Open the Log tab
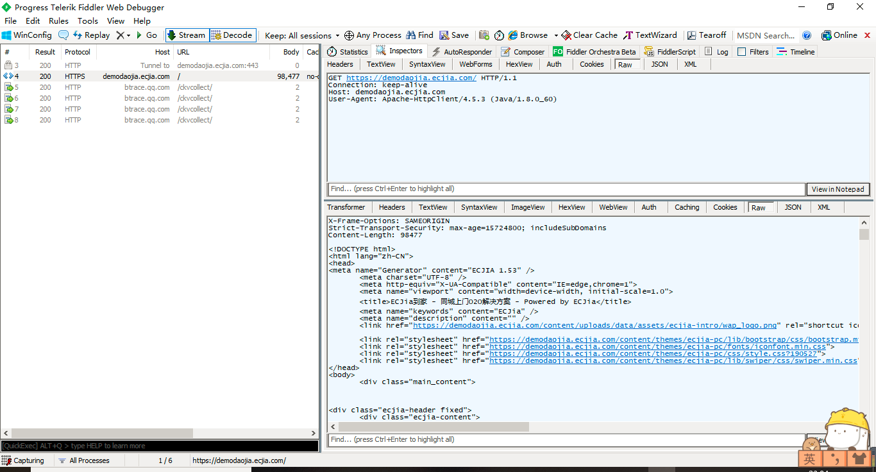Viewport: 876px width, 472px height. click(716, 52)
